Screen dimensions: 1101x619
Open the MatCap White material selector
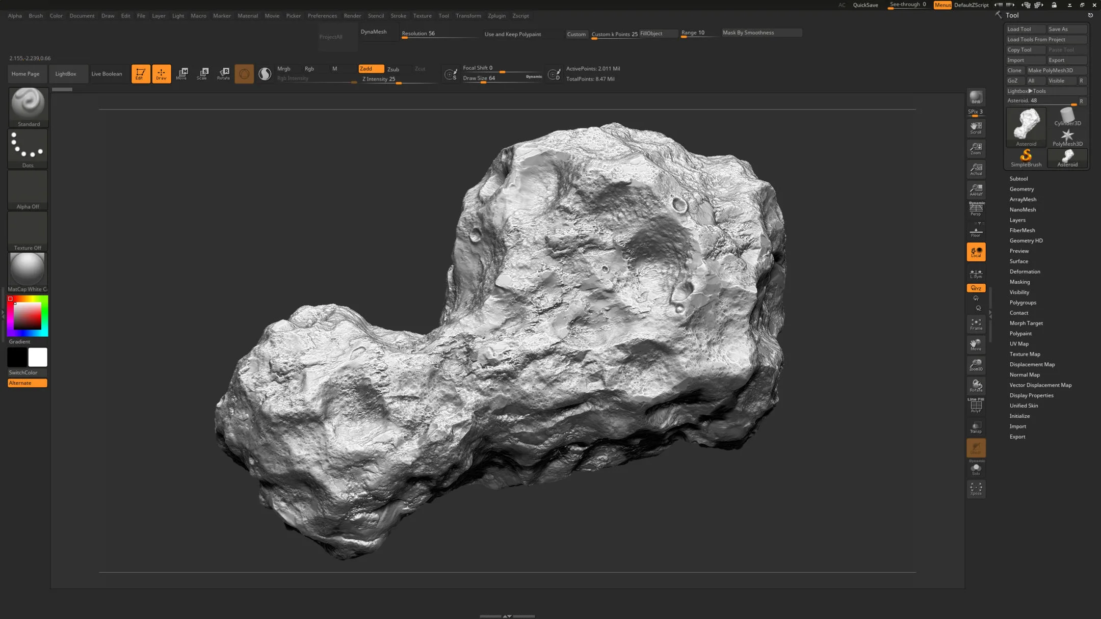click(x=28, y=272)
